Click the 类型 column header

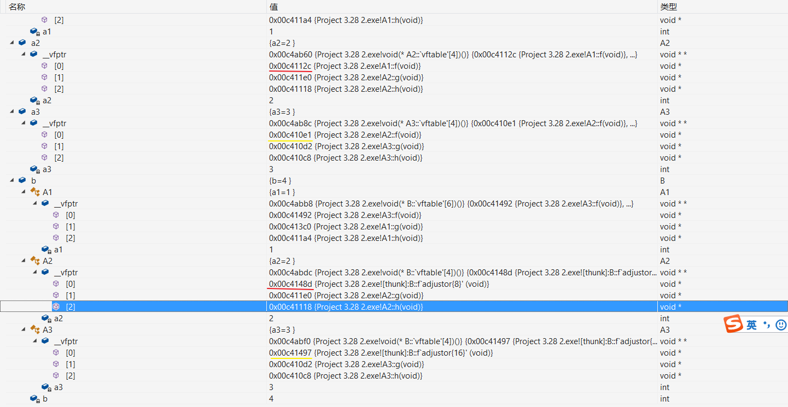pos(722,7)
